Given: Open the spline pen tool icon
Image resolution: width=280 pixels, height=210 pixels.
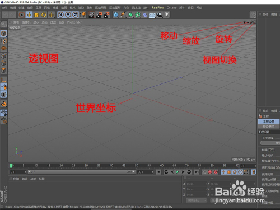Looking at the screenshot, I should (123, 15).
